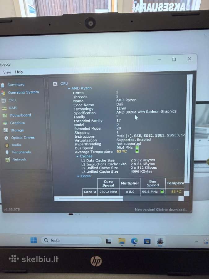Click the Optical Drives disc icon
Screen dimensions: 209x279
(7, 138)
